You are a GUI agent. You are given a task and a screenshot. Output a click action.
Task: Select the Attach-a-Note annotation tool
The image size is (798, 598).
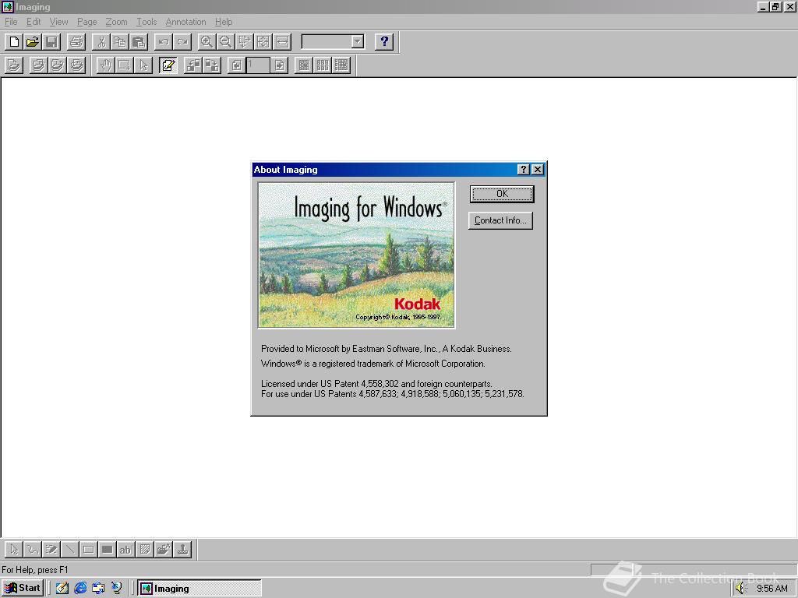point(144,550)
